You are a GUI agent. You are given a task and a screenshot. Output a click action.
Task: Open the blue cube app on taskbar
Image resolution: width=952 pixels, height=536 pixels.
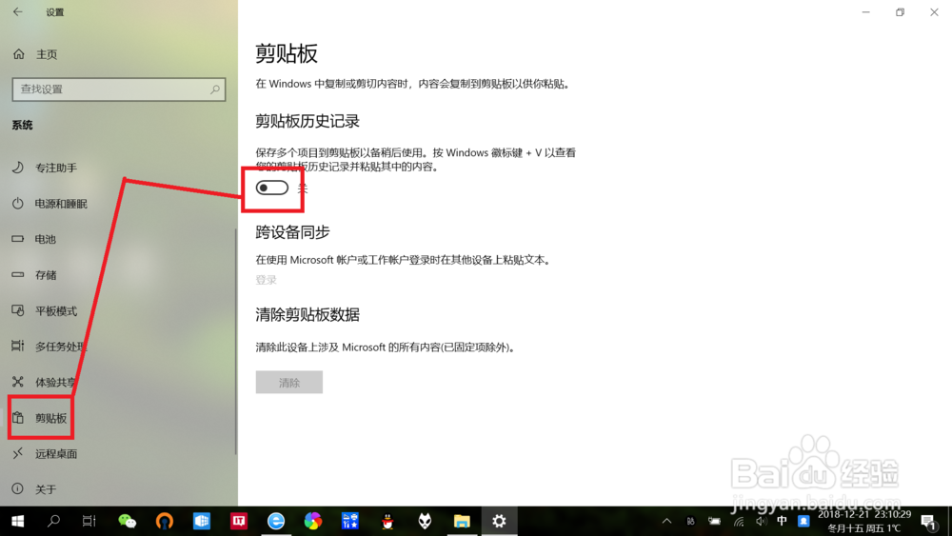[x=202, y=521]
